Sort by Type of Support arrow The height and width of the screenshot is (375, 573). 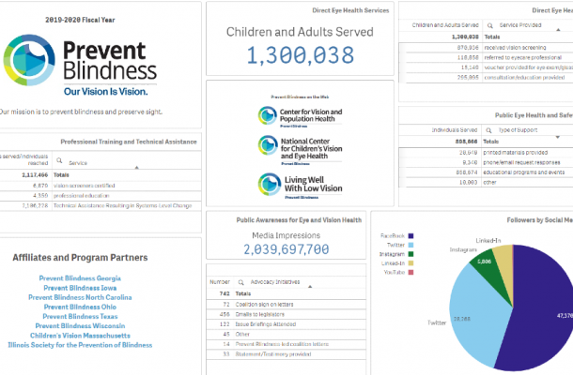pyautogui.click(x=558, y=137)
